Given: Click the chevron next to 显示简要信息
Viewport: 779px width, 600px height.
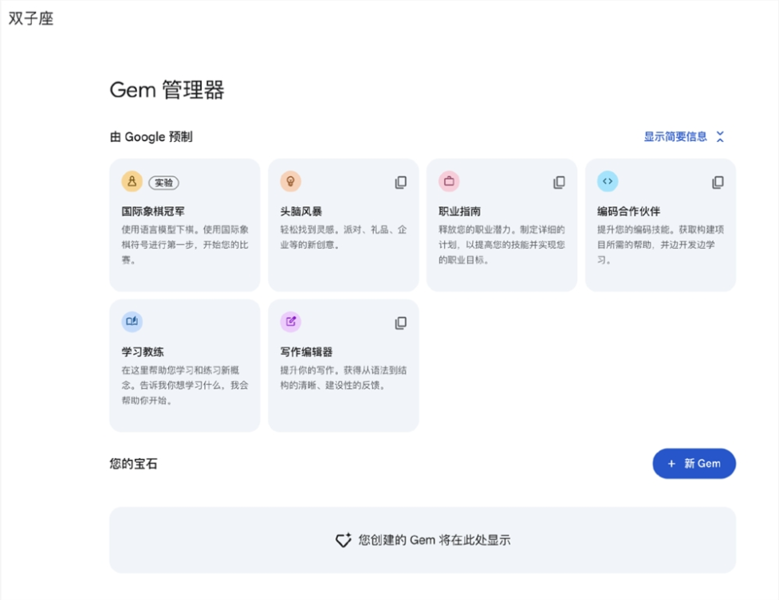Looking at the screenshot, I should pos(719,136).
